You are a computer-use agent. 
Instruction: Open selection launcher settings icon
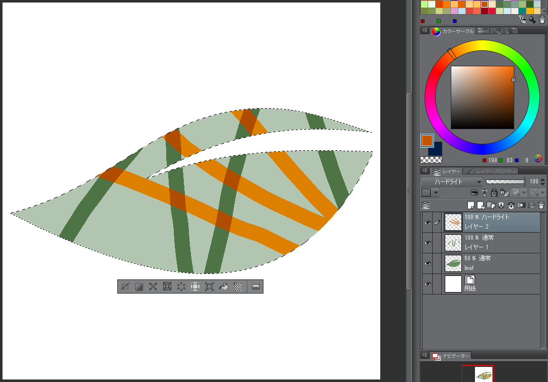pos(256,287)
